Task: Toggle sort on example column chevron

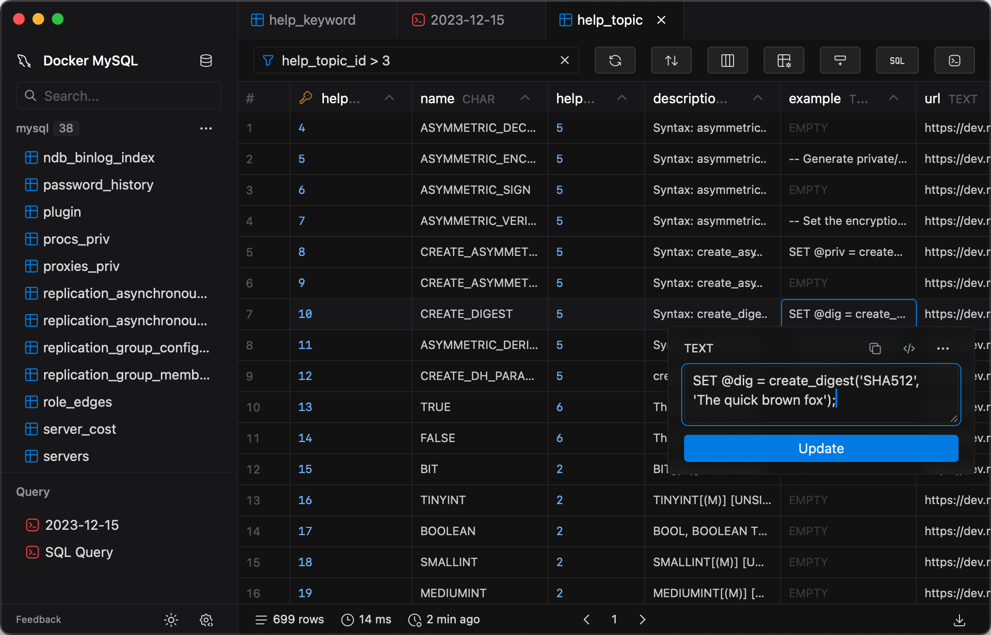Action: pos(893,98)
